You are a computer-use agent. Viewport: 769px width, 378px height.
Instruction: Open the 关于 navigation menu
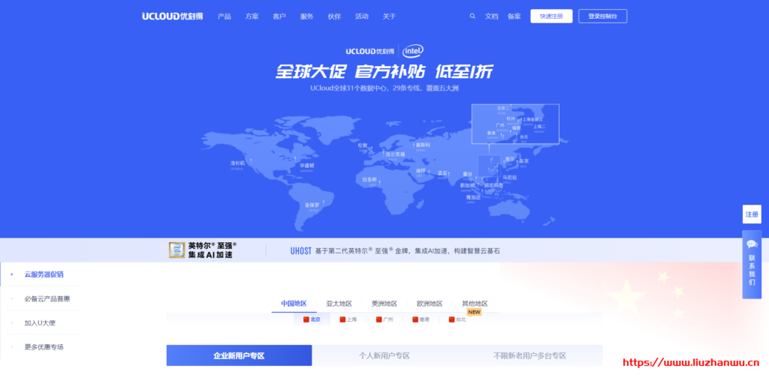pyautogui.click(x=390, y=16)
